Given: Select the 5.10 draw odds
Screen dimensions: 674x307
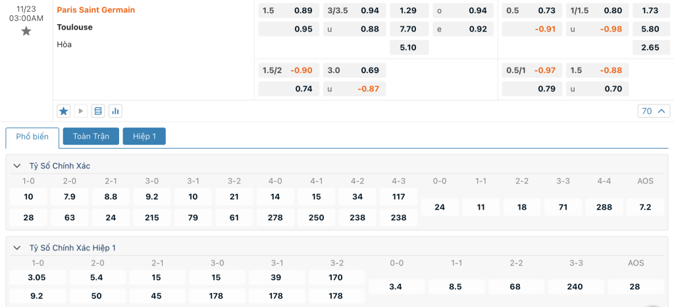Looking at the screenshot, I should (408, 47).
